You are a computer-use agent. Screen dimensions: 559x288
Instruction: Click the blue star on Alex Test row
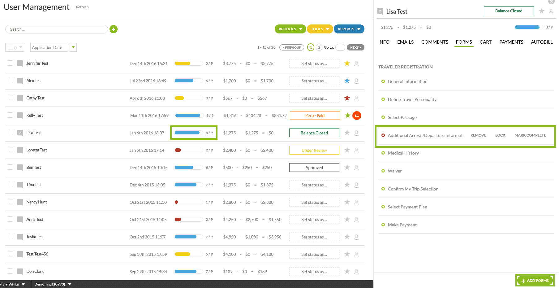347,81
